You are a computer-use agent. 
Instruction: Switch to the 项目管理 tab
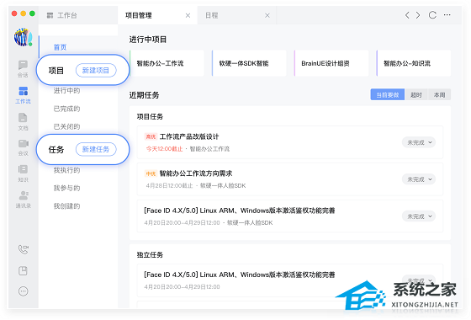157,15
